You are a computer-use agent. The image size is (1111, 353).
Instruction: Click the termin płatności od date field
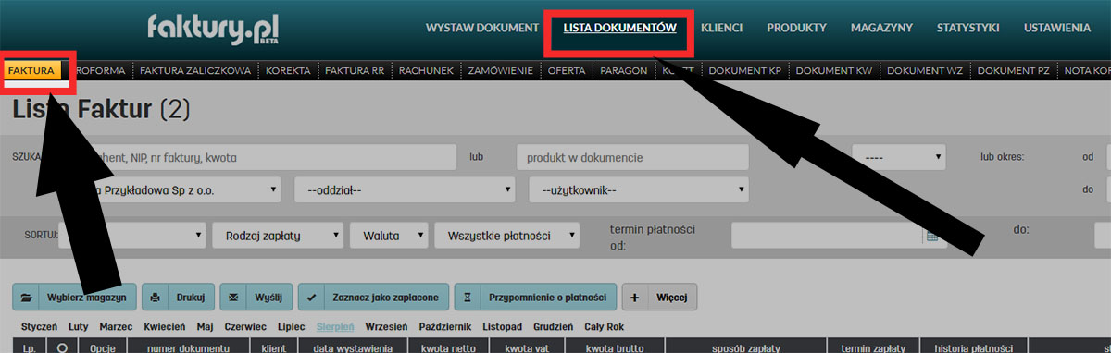(x=827, y=236)
